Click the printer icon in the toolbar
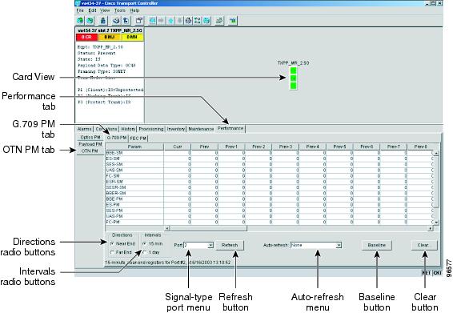 tap(116, 21)
